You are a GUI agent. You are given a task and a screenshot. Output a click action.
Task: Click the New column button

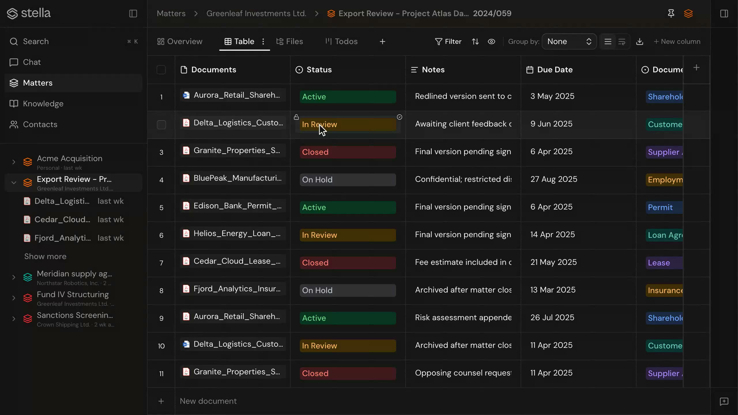click(x=677, y=41)
